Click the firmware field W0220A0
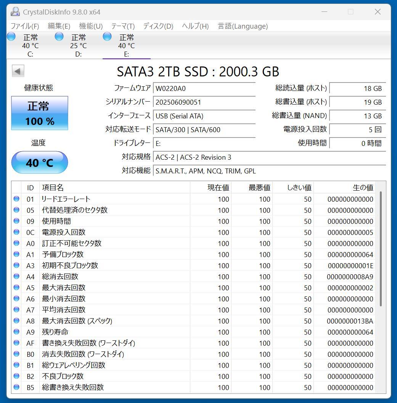This screenshot has height=403, width=397. coord(204,88)
